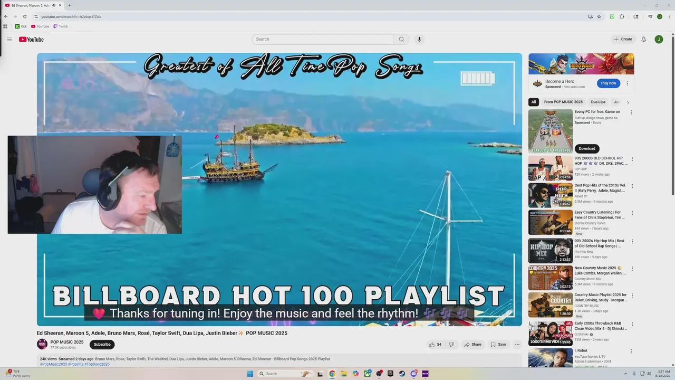This screenshot has width=675, height=380.
Task: Mute the tab via speaker icon
Action: 54,5
